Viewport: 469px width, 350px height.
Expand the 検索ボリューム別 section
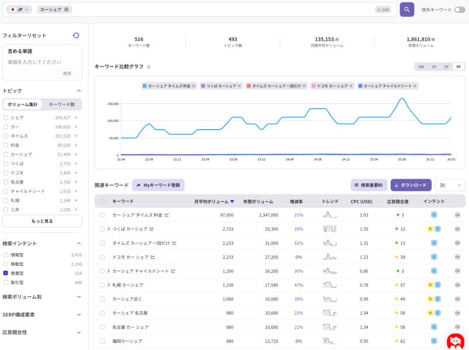click(x=79, y=297)
